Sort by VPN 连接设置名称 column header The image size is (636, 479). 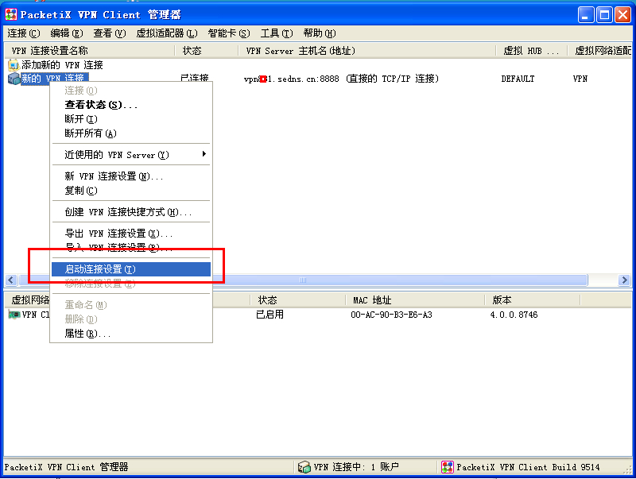tap(90, 51)
